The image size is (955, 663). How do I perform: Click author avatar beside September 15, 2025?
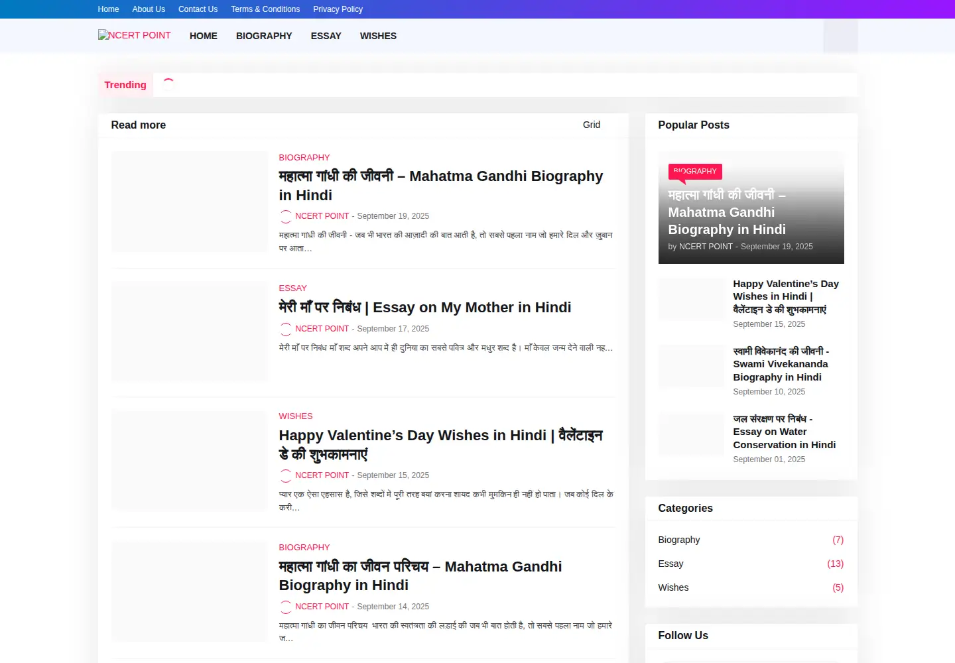286,475
